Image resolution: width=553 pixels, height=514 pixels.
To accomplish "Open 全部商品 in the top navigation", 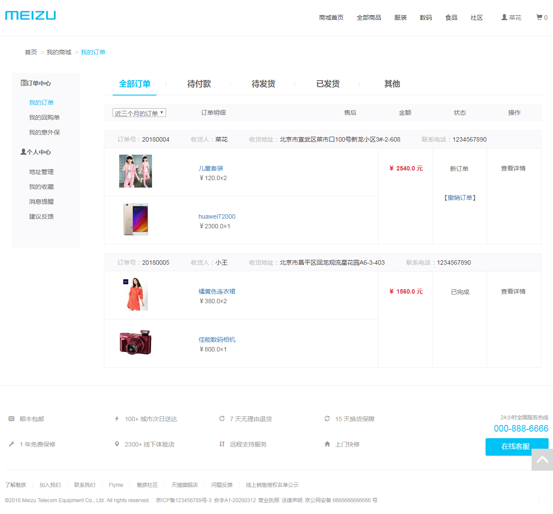I will [x=369, y=18].
